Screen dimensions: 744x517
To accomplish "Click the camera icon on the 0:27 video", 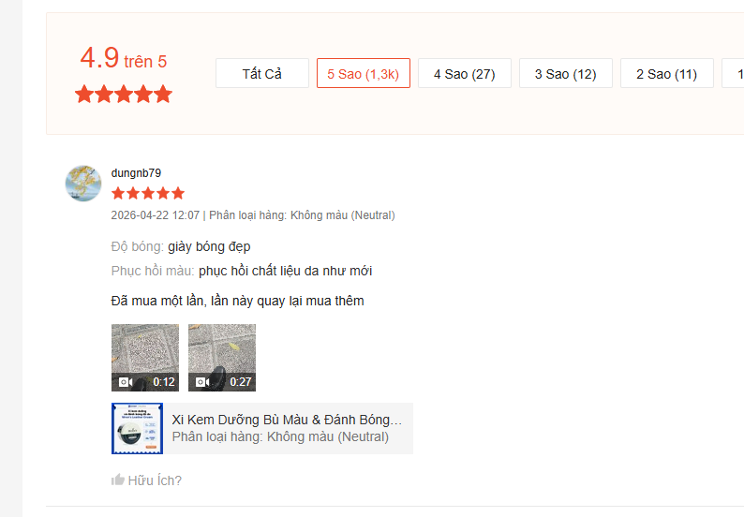I will 200,382.
